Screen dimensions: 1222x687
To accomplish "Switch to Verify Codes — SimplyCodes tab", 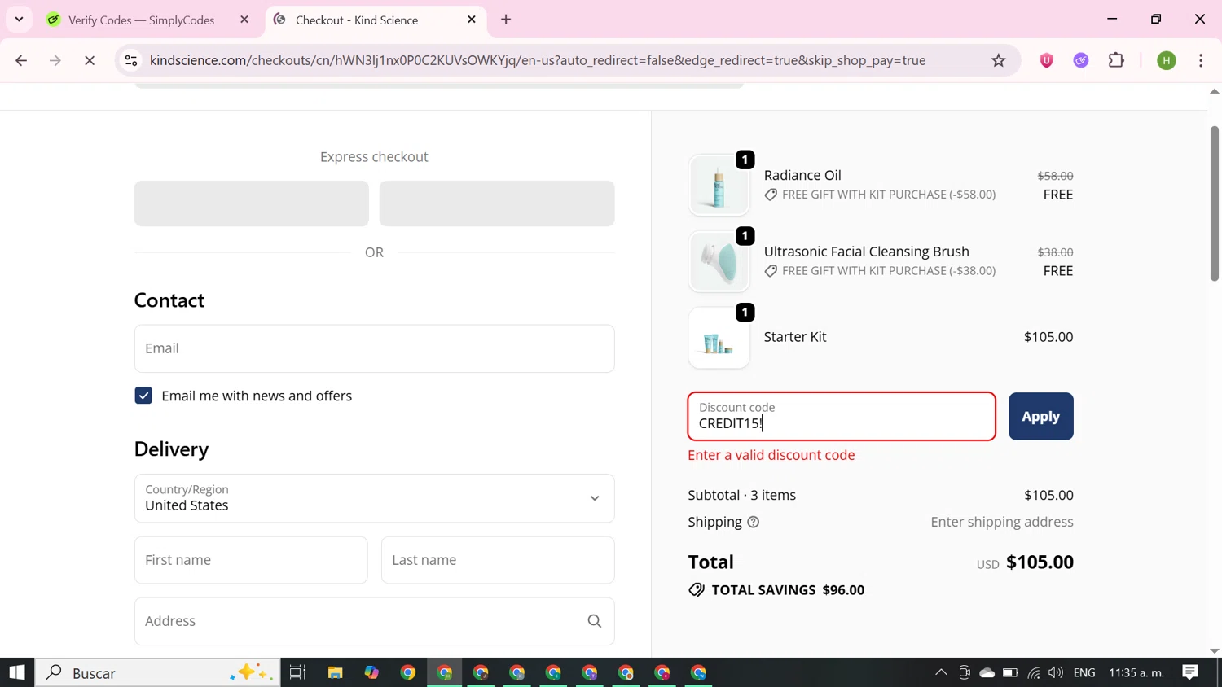I will point(140,20).
